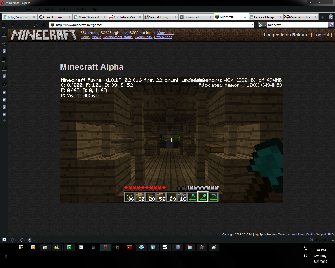
Task: Switch to the Cheat Engine tab
Action: pyautogui.click(x=55, y=17)
